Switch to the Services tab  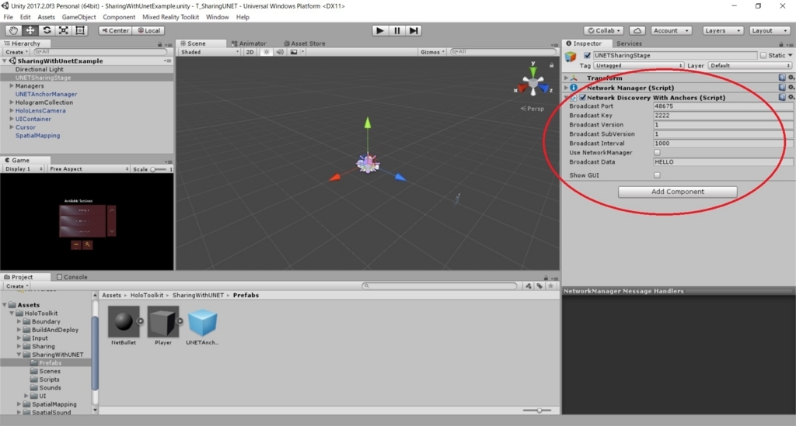click(x=629, y=43)
